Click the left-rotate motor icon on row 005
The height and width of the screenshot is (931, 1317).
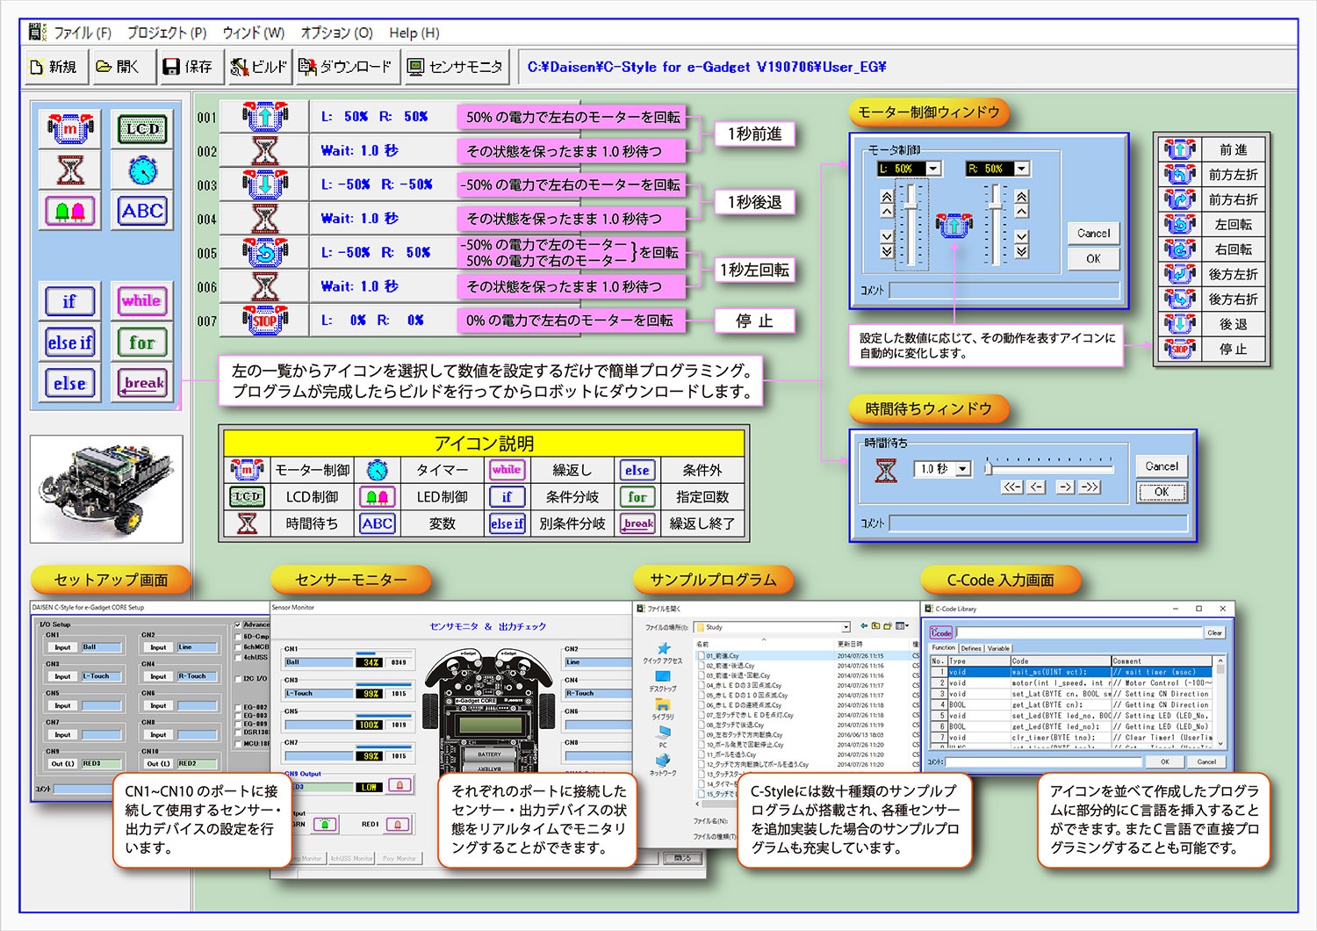(264, 252)
